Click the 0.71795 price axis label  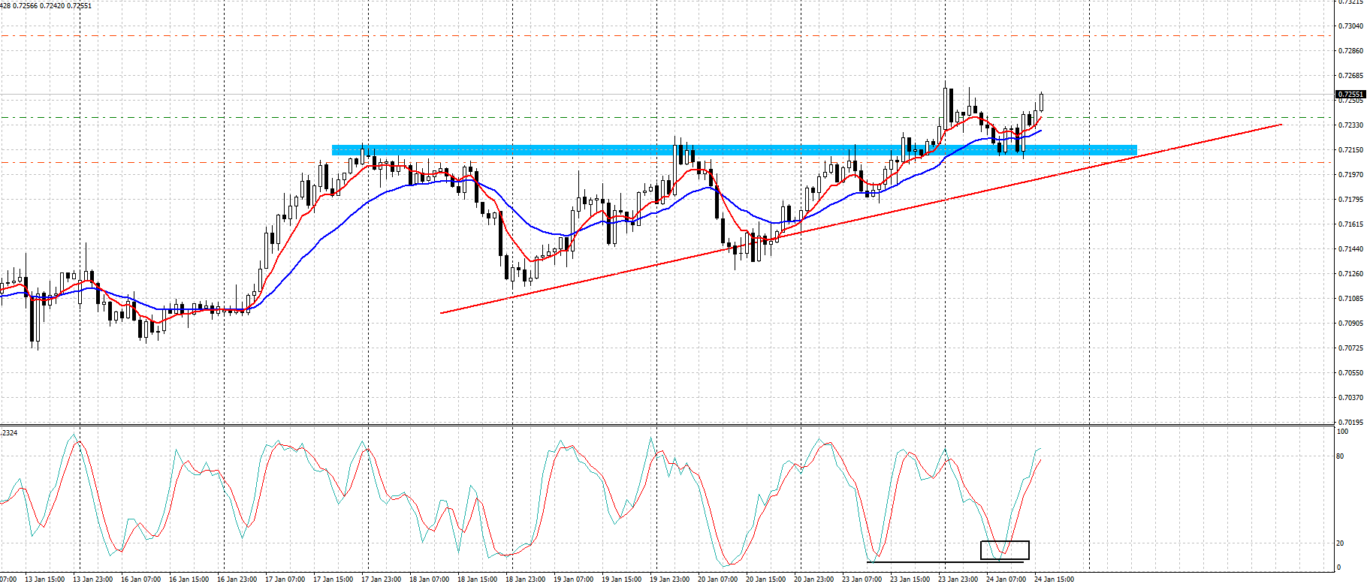[1351, 200]
